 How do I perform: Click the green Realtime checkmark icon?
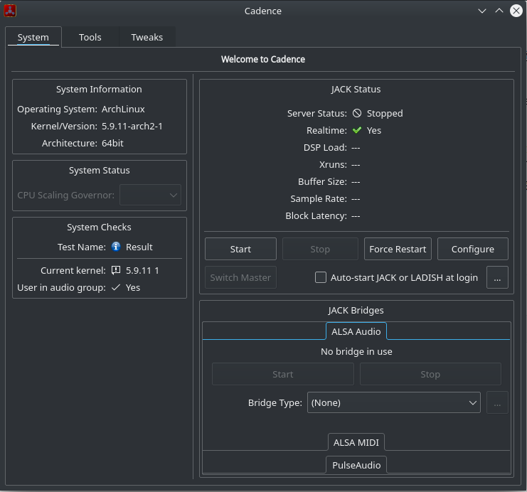[x=357, y=130]
